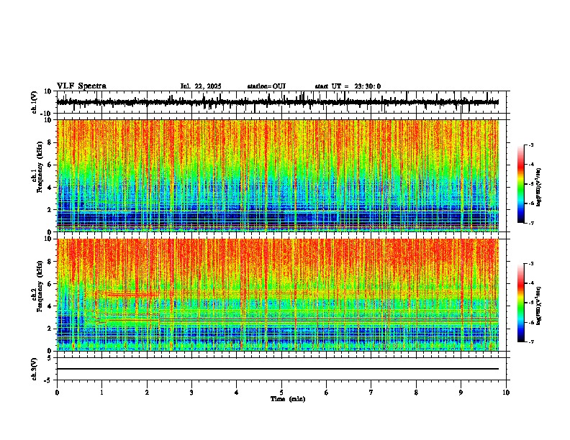The image size is (570, 440).
Task: Click the flat ch.3 voltage line
Action: click(x=278, y=369)
